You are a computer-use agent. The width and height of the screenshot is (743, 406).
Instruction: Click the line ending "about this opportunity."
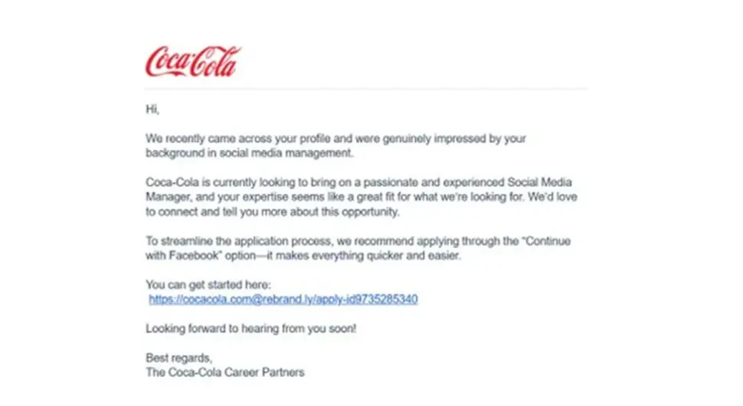(273, 211)
